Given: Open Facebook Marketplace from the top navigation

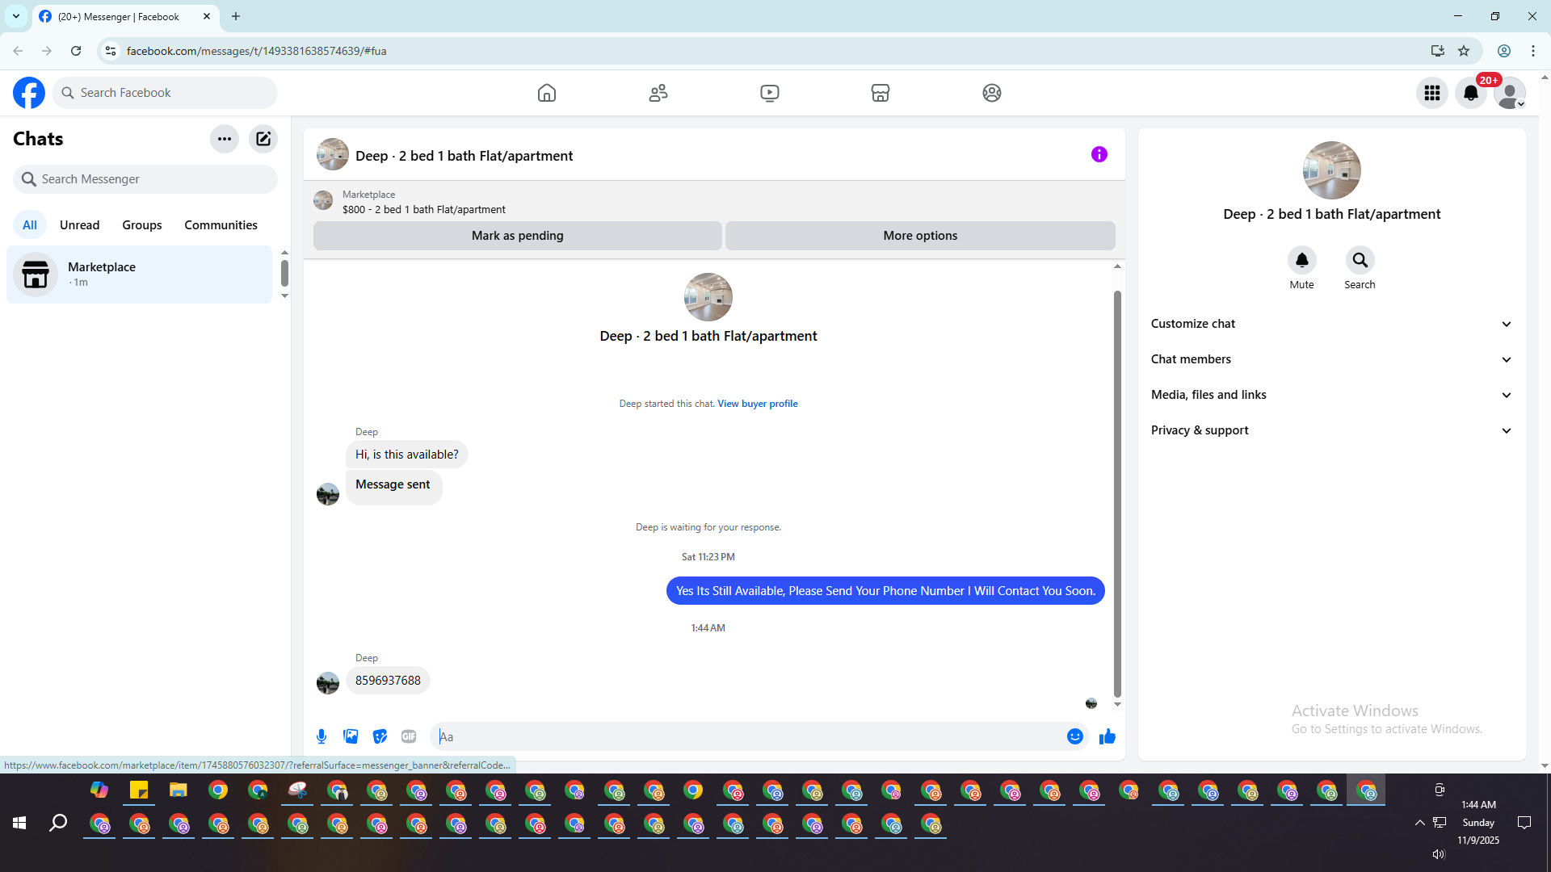Looking at the screenshot, I should click(x=880, y=93).
